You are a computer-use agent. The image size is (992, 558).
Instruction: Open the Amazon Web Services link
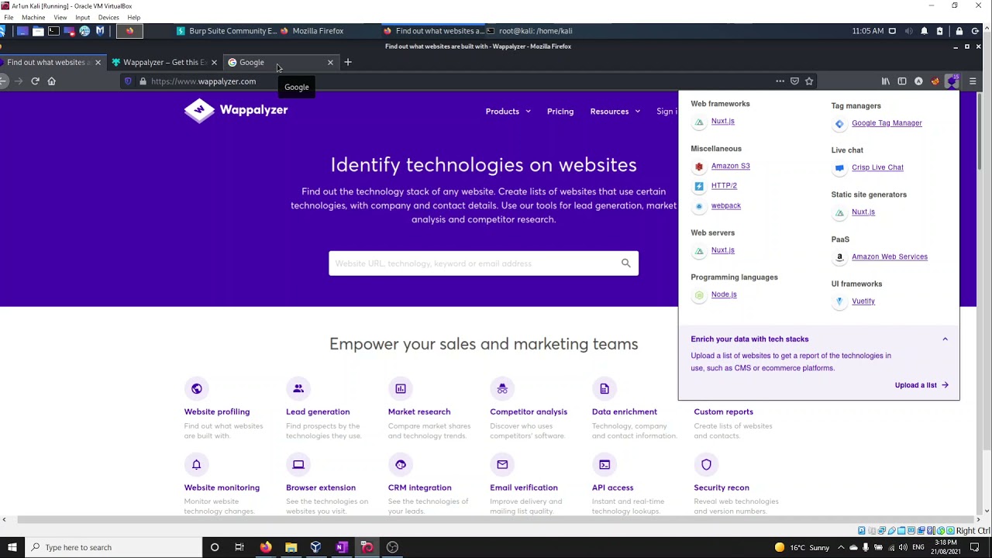889,257
